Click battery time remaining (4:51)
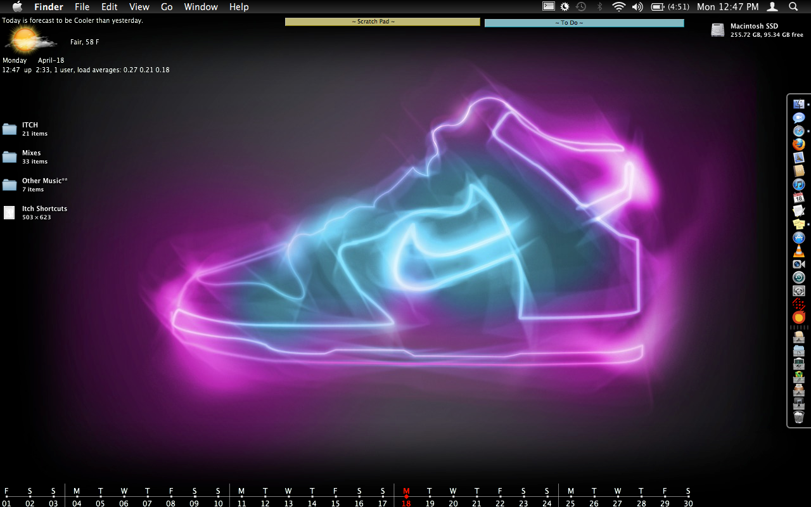Viewport: 811px width, 507px height. [679, 7]
